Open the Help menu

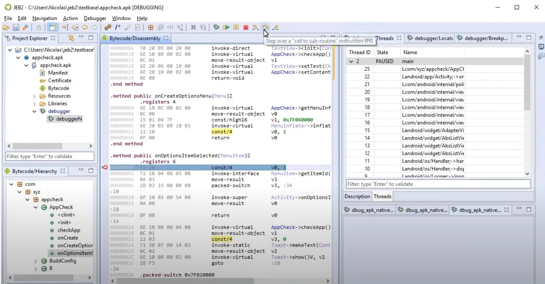(x=142, y=18)
